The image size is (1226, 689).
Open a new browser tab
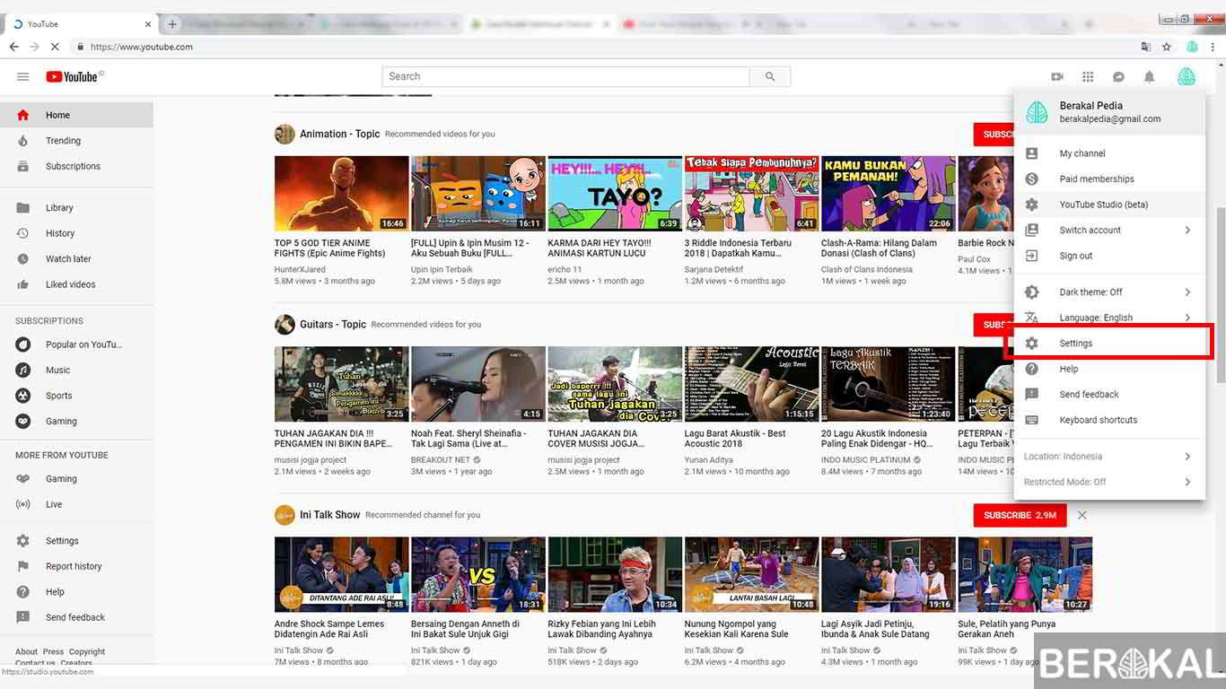pyautogui.click(x=172, y=24)
